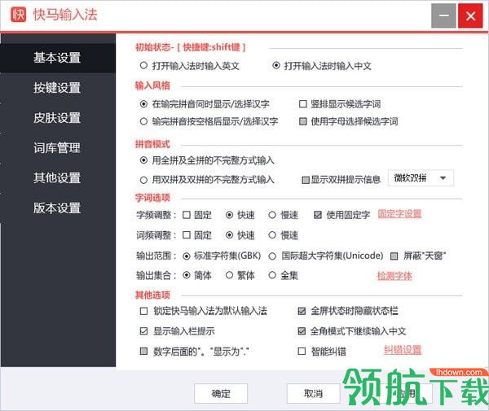Open 纠错设置 link
This screenshot has height=411, width=489.
point(403,350)
